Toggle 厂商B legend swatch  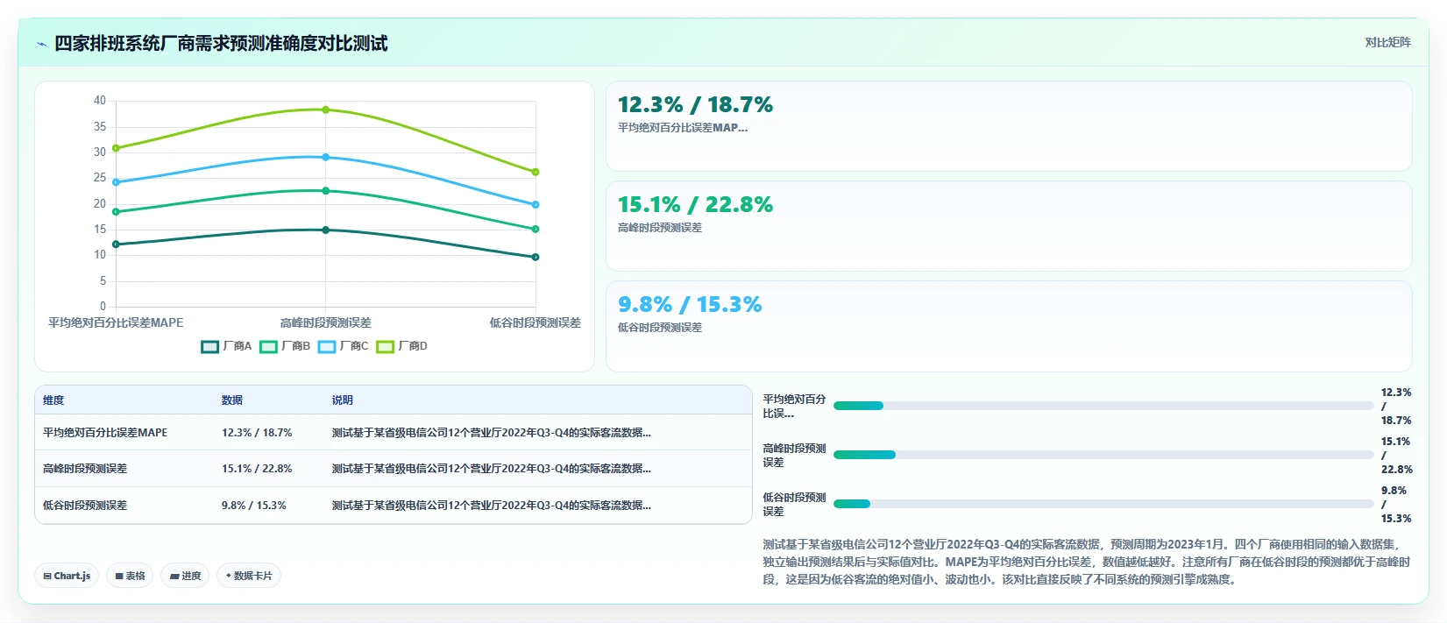click(268, 347)
